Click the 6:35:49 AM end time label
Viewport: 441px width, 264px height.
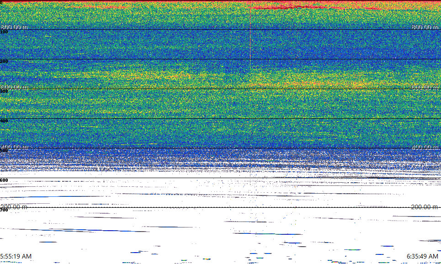422,256
